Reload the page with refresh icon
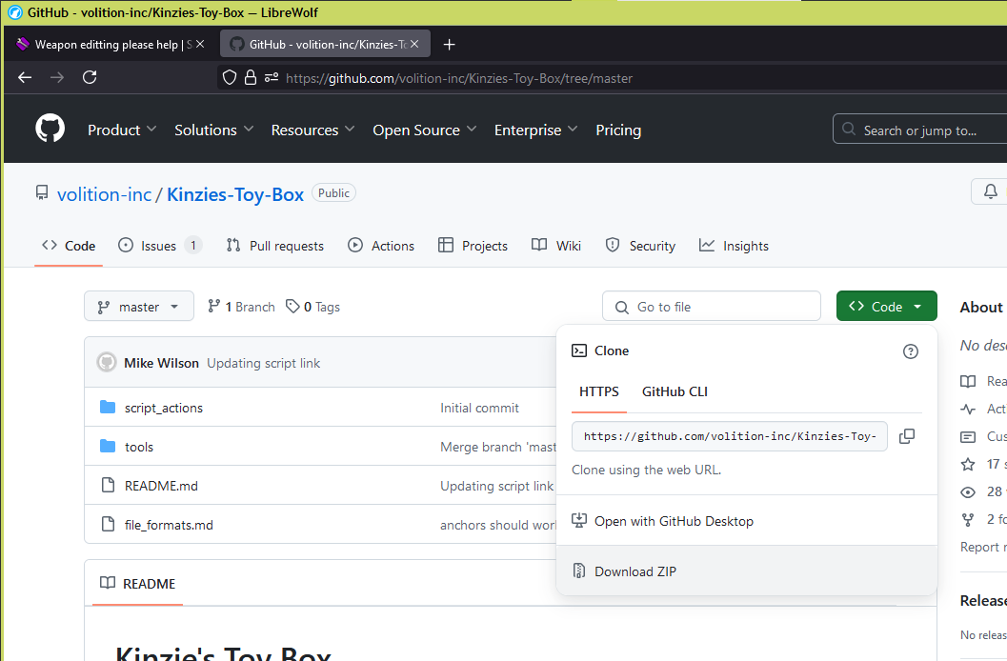Image resolution: width=1007 pixels, height=661 pixels. pos(90,78)
